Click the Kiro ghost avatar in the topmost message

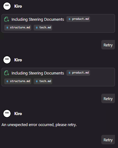coord(7,6)
